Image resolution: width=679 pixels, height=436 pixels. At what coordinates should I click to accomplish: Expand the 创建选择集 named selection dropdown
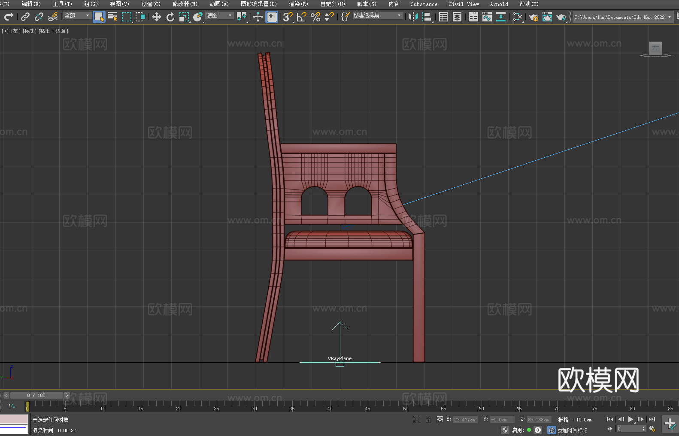(378, 15)
